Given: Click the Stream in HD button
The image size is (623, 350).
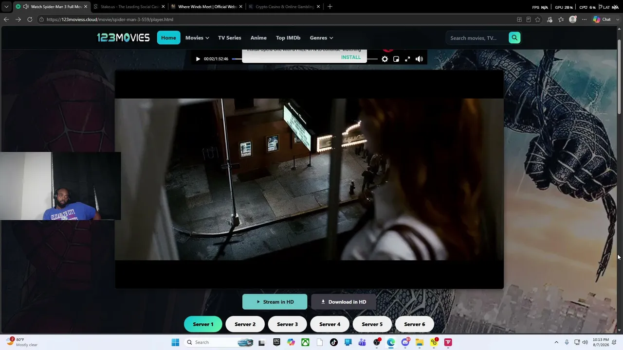Looking at the screenshot, I should click(275, 302).
